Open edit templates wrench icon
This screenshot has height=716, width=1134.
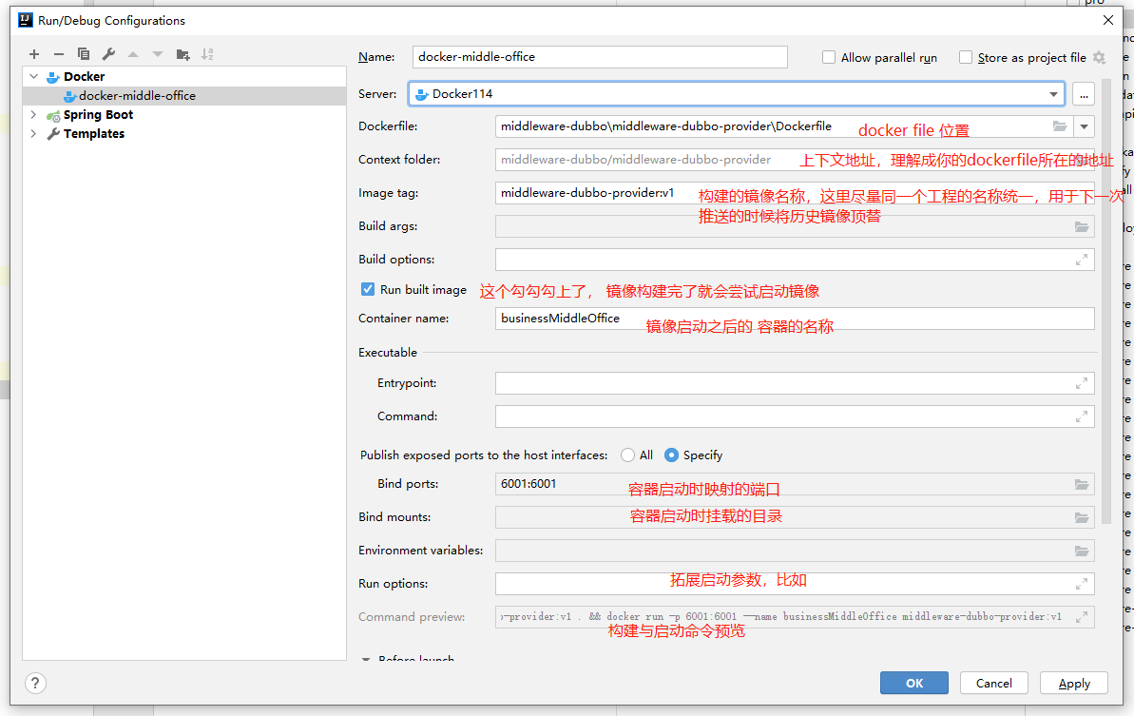108,54
